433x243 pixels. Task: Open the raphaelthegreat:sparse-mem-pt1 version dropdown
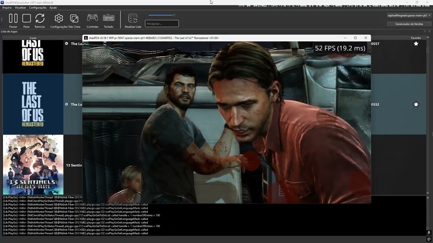click(x=409, y=16)
